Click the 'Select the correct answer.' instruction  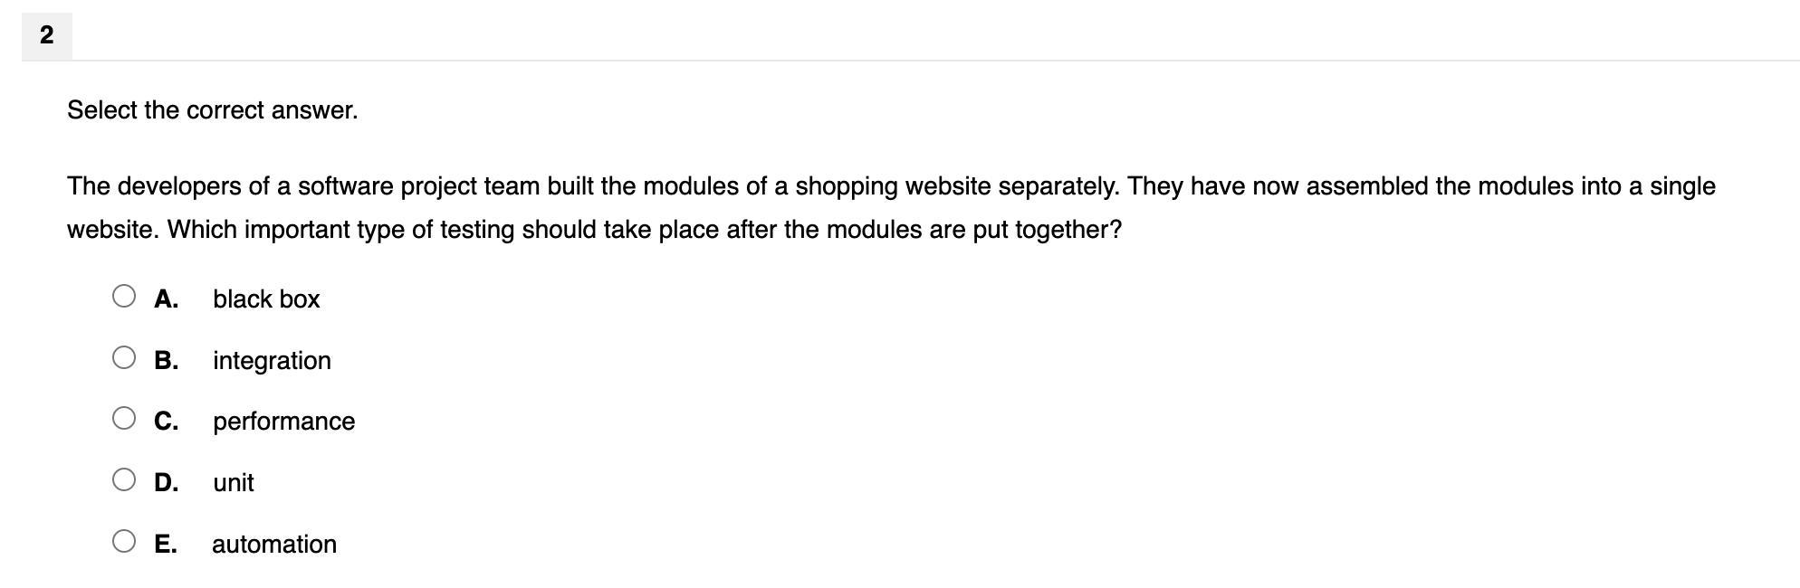pos(213,110)
